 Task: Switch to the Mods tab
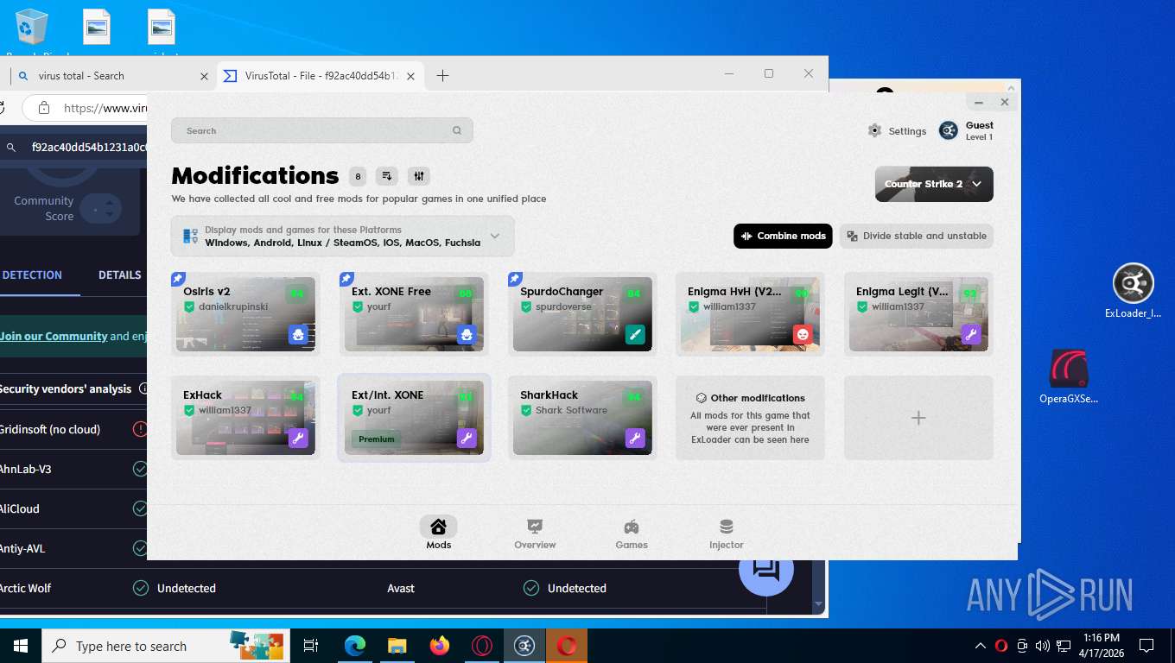[x=438, y=533]
